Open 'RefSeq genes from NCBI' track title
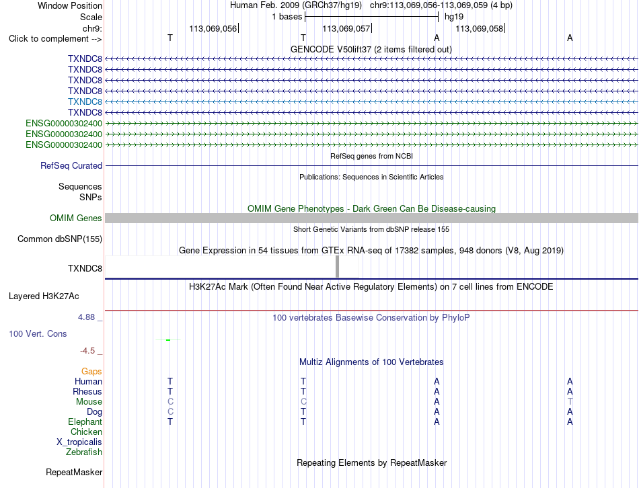The height and width of the screenshot is (488, 639). point(371,156)
